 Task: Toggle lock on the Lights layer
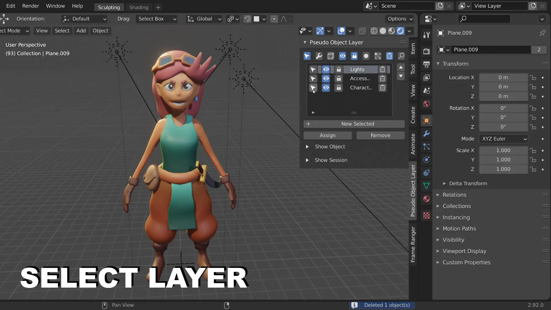click(x=339, y=69)
